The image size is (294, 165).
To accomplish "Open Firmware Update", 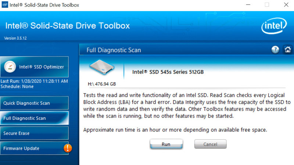I will pyautogui.click(x=35, y=148).
